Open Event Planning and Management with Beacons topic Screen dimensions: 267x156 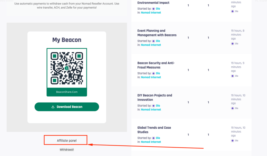157,33
